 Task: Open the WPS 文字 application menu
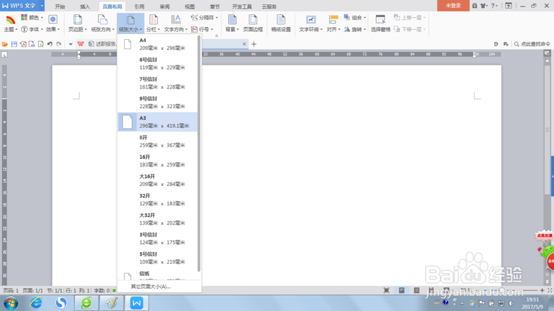[x=22, y=6]
